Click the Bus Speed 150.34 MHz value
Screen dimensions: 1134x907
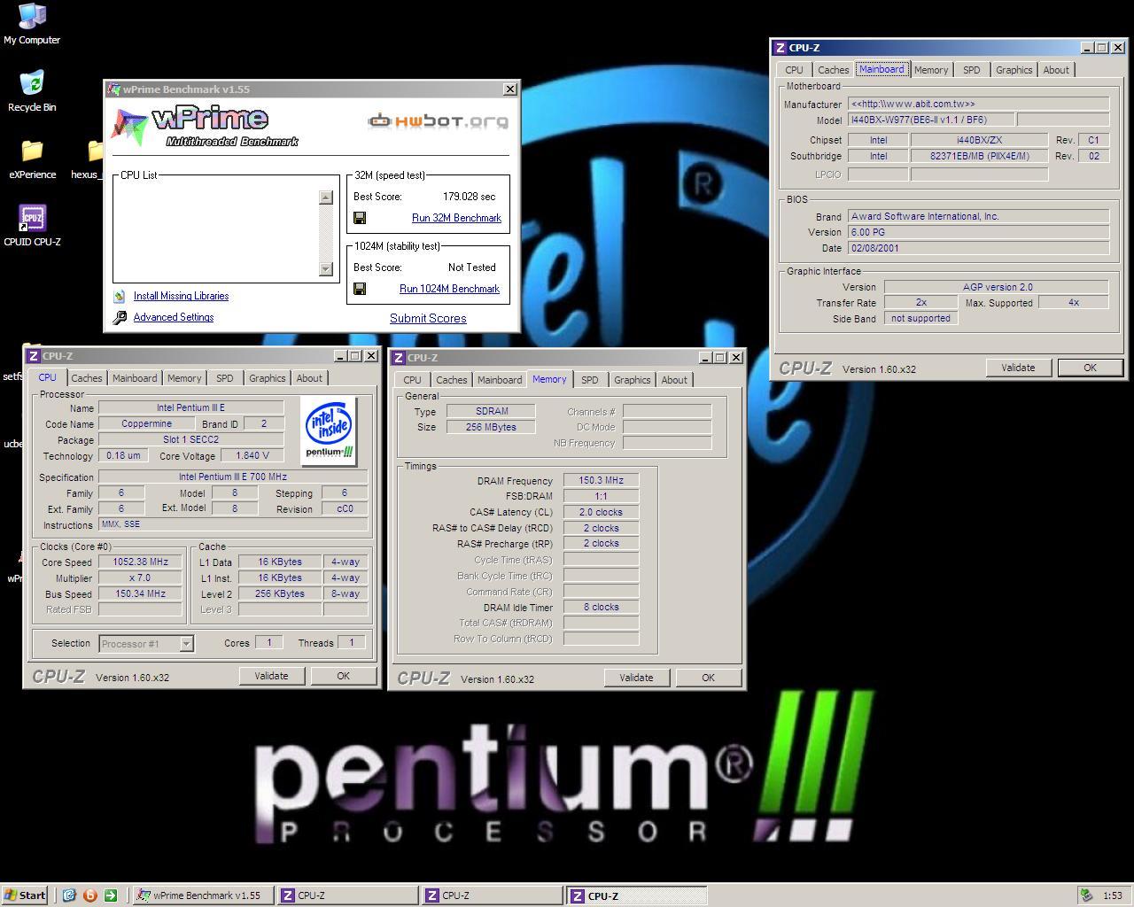click(x=140, y=593)
